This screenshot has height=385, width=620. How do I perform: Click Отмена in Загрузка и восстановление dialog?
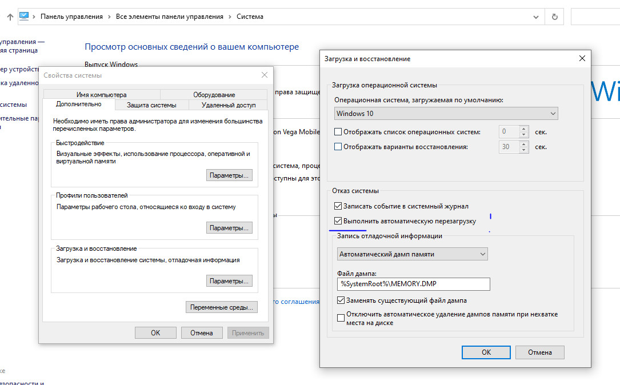tap(540, 352)
